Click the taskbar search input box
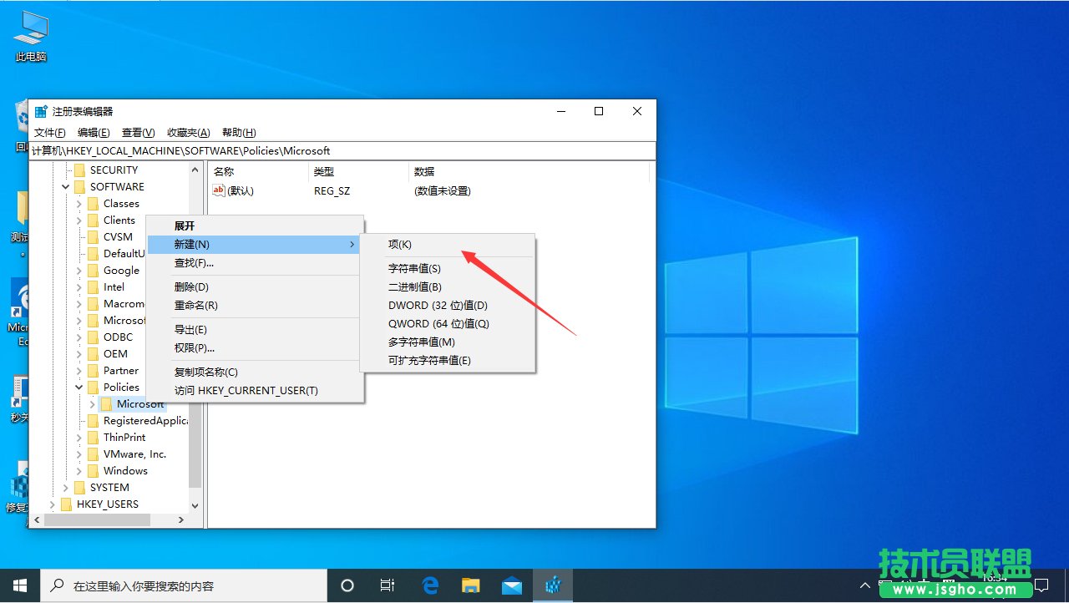Viewport: 1069px width, 603px height. tap(184, 585)
